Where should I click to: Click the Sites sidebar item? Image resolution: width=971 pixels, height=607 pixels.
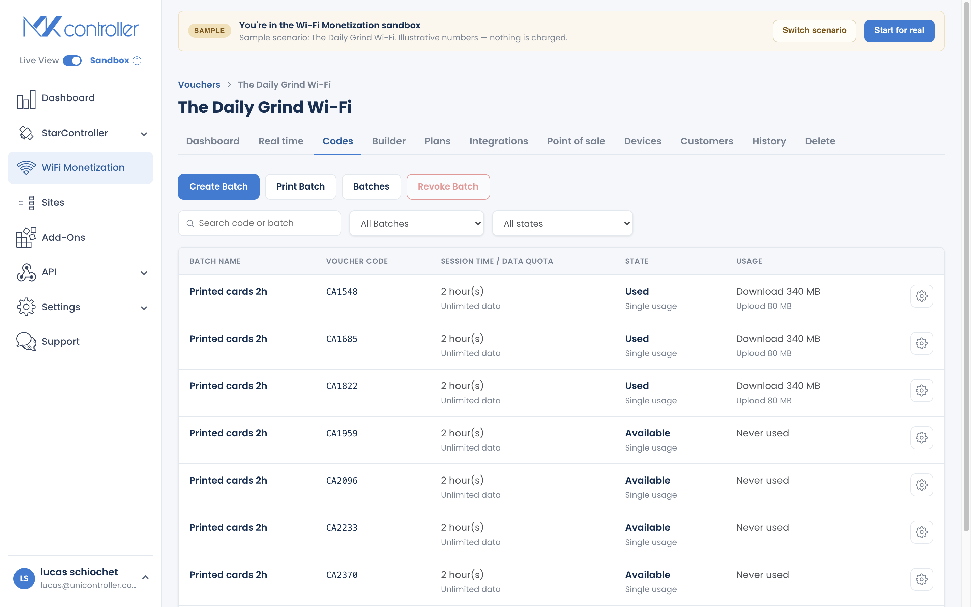(80, 203)
